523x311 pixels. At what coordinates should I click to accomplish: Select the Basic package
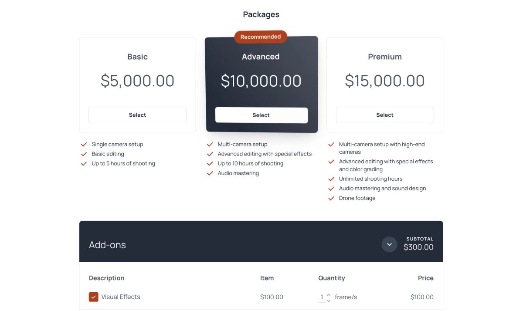click(137, 115)
